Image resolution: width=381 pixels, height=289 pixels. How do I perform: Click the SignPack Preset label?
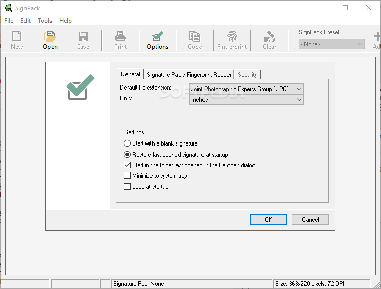(319, 32)
